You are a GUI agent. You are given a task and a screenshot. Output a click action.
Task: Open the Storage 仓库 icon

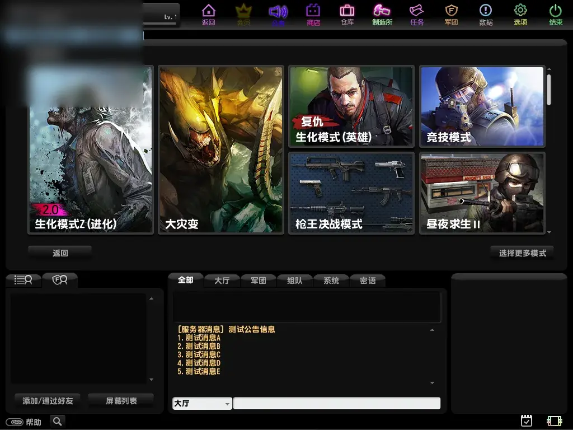(347, 15)
